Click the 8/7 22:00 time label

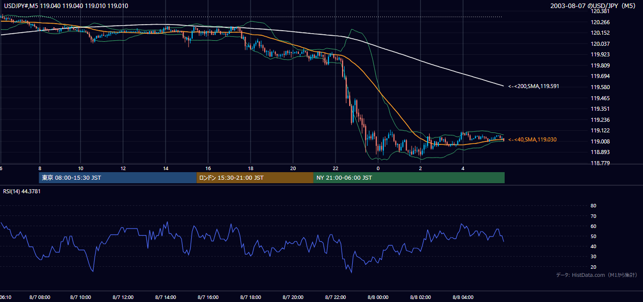[x=335, y=297]
